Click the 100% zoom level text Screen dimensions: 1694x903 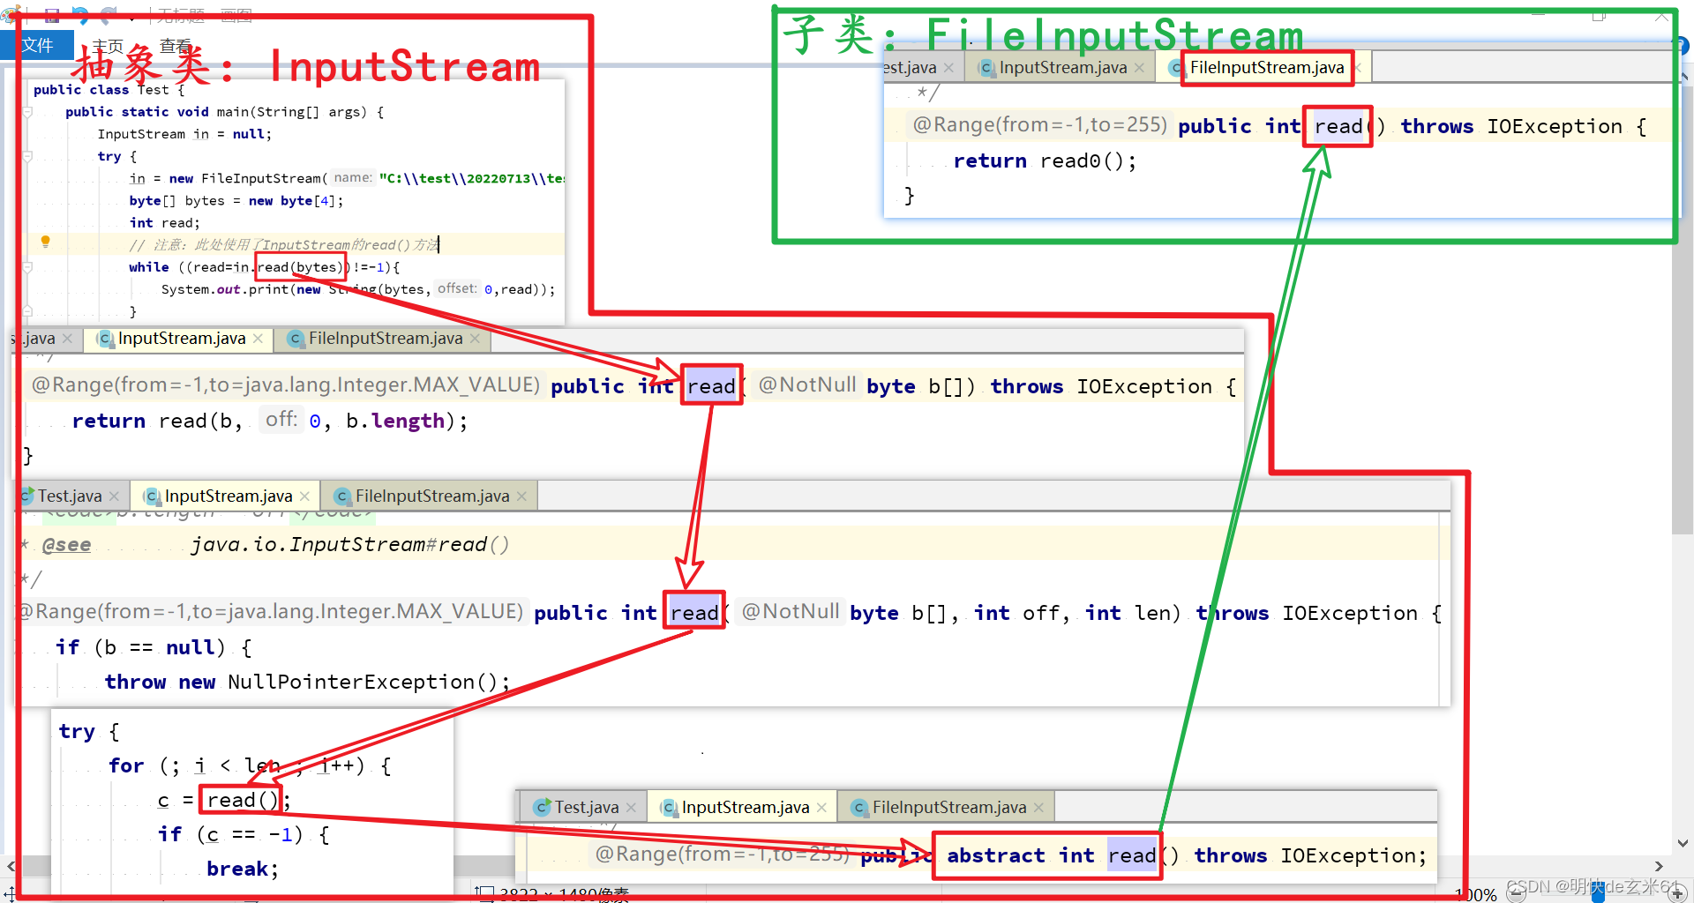(1476, 895)
